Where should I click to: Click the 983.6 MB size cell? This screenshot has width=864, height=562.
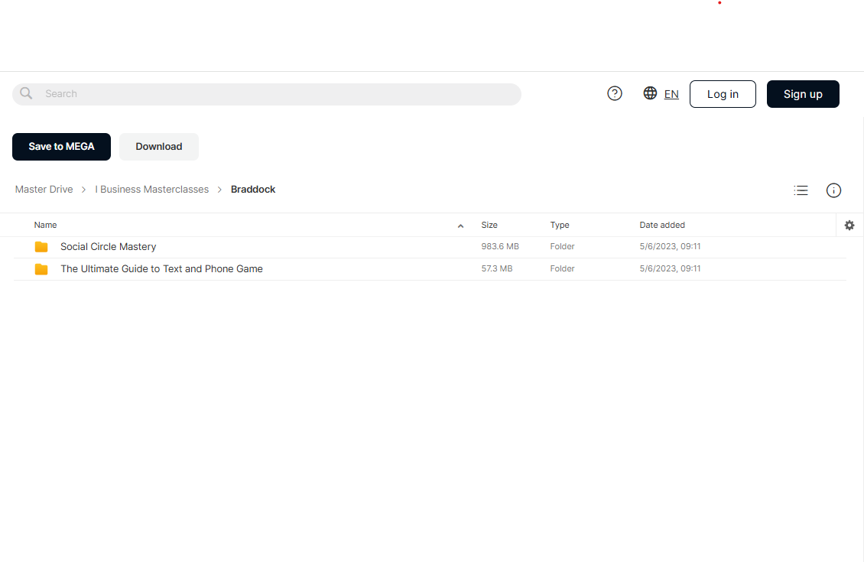tap(500, 246)
